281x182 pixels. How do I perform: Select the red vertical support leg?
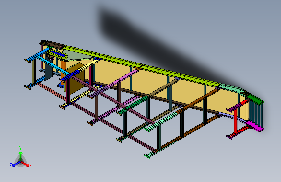point(236,122)
